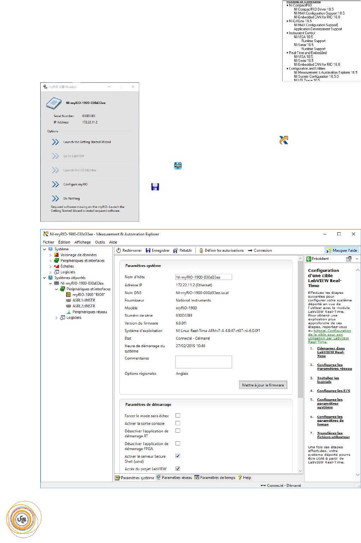Viewport: 361px width, 543px height.
Task: Click the help pane layout icon next to Précédent
Action: (349, 259)
